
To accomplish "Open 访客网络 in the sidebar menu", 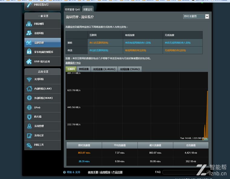I will 43,33.
